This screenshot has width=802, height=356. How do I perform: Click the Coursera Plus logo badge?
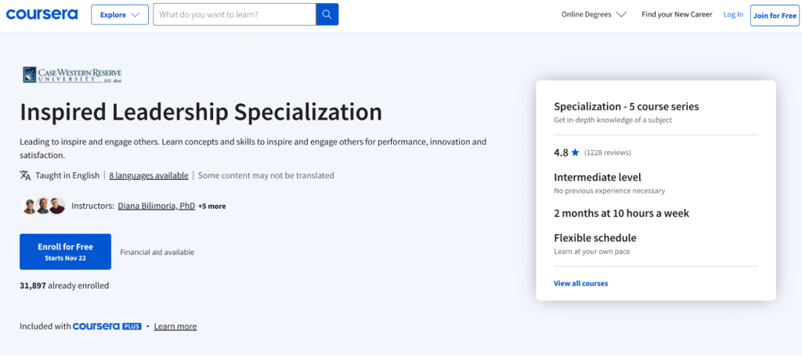click(x=107, y=325)
